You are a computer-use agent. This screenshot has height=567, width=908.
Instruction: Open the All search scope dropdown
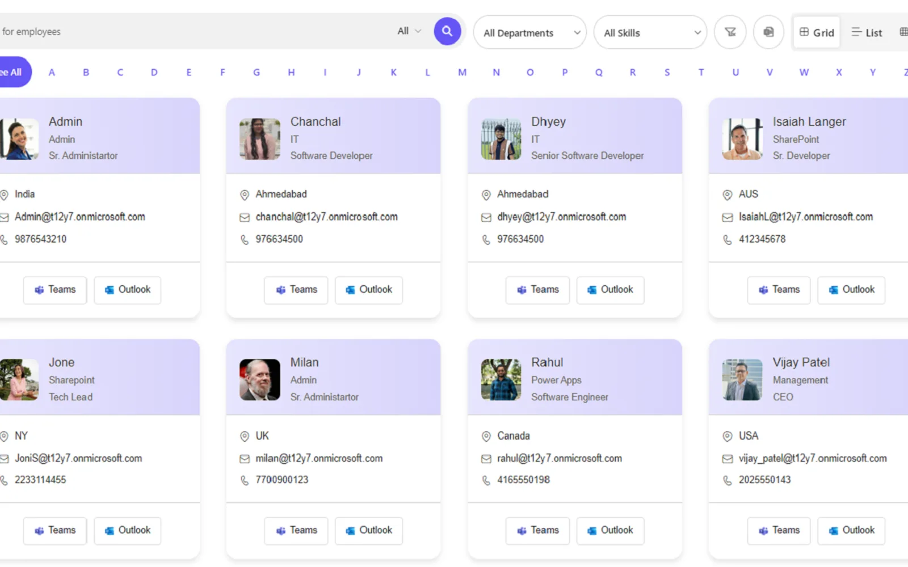point(409,31)
